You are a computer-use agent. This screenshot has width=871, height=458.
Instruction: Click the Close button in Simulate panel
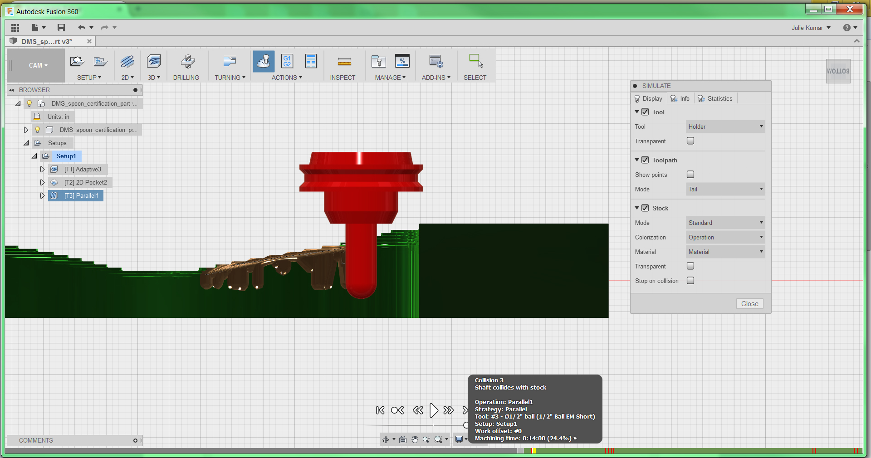tap(749, 304)
